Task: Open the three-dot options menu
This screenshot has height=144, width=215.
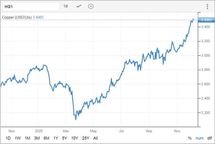Action: [207, 6]
